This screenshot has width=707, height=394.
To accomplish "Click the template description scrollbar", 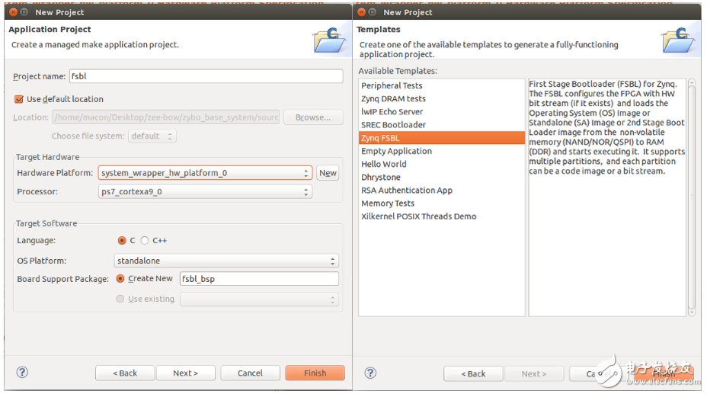I will point(692,197).
